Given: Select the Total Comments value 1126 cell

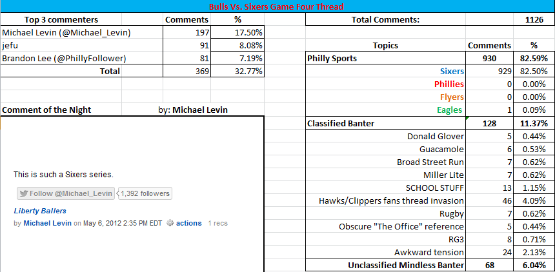Looking at the screenshot, I should 534,19.
